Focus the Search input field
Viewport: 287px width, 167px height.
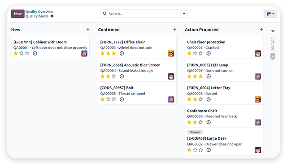pos(143,14)
